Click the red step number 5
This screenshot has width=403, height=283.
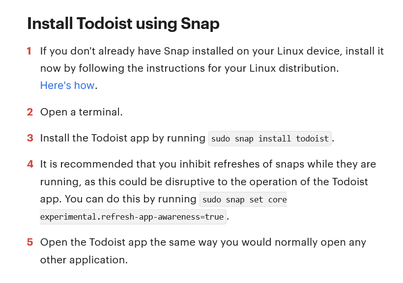pos(30,242)
